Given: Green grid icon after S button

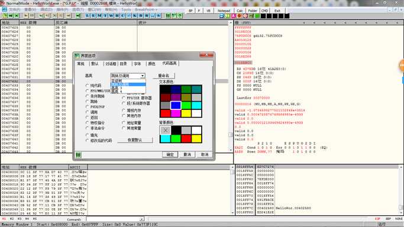Looking at the screenshot, I should 168,16.
